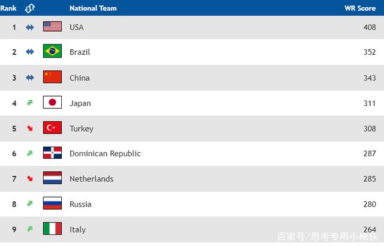Open the Dominican Republic team link
This screenshot has width=384, height=247.
[x=105, y=153]
